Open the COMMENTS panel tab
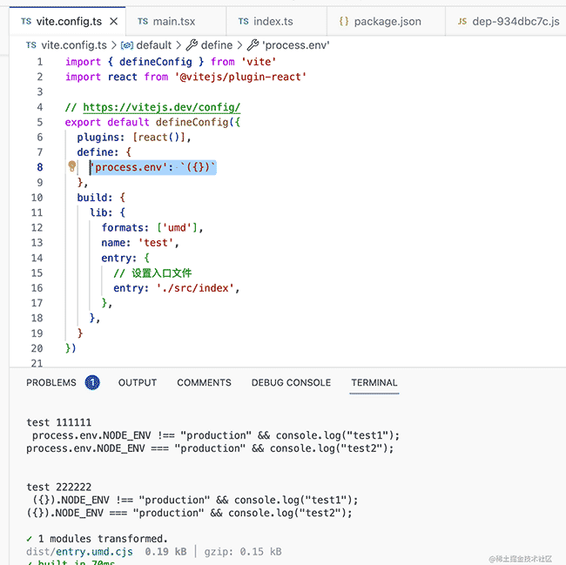This screenshot has height=565, width=566. tap(204, 382)
